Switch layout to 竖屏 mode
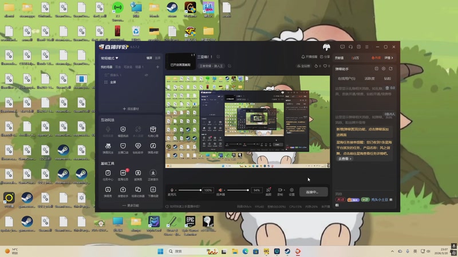The image size is (458, 257). [x=157, y=58]
